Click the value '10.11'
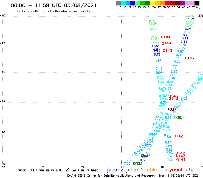 coord(184,38)
